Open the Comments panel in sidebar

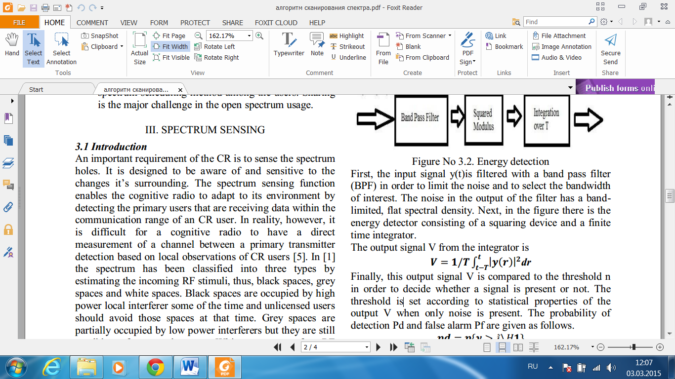pyautogui.click(x=8, y=185)
